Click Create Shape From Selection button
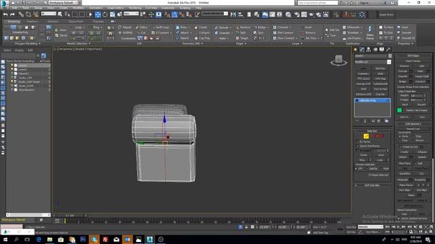Viewport: 435px width, 244px height. [413, 87]
